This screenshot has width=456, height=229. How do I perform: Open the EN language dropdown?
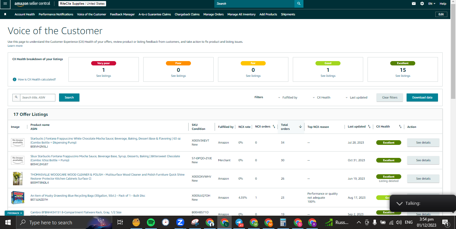(432, 4)
